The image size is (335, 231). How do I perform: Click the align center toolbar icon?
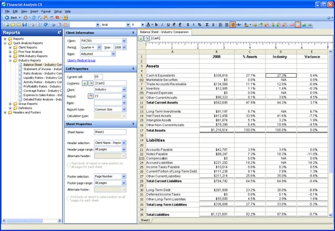[226, 25]
